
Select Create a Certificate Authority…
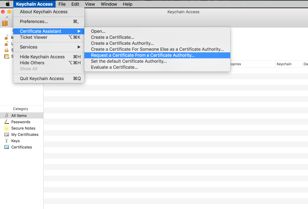pos(157,43)
